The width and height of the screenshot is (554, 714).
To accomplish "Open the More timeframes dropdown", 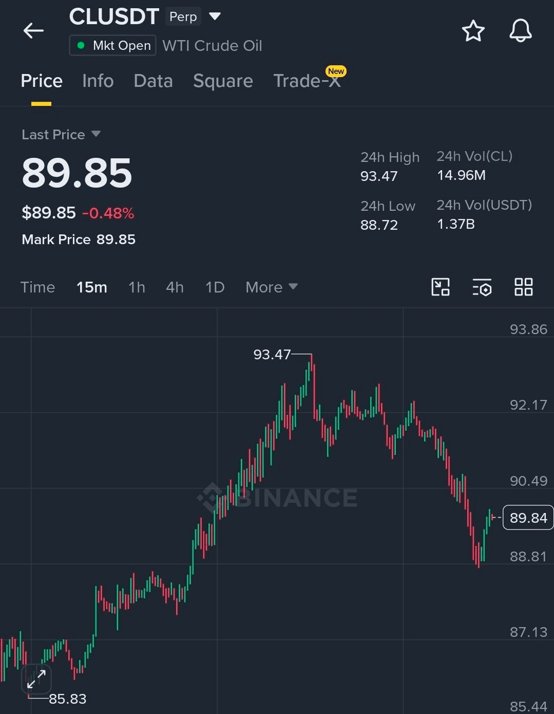I will (272, 287).
